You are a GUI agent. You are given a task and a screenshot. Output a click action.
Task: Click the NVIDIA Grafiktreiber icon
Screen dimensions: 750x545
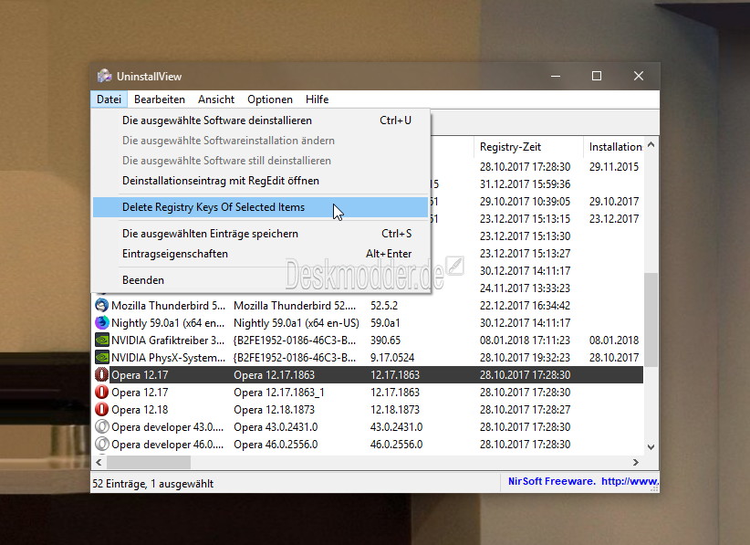[101, 341]
